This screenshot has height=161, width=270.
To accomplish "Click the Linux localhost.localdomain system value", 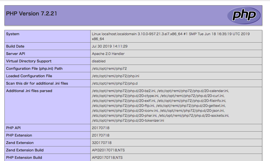I will pyautogui.click(x=171, y=36).
